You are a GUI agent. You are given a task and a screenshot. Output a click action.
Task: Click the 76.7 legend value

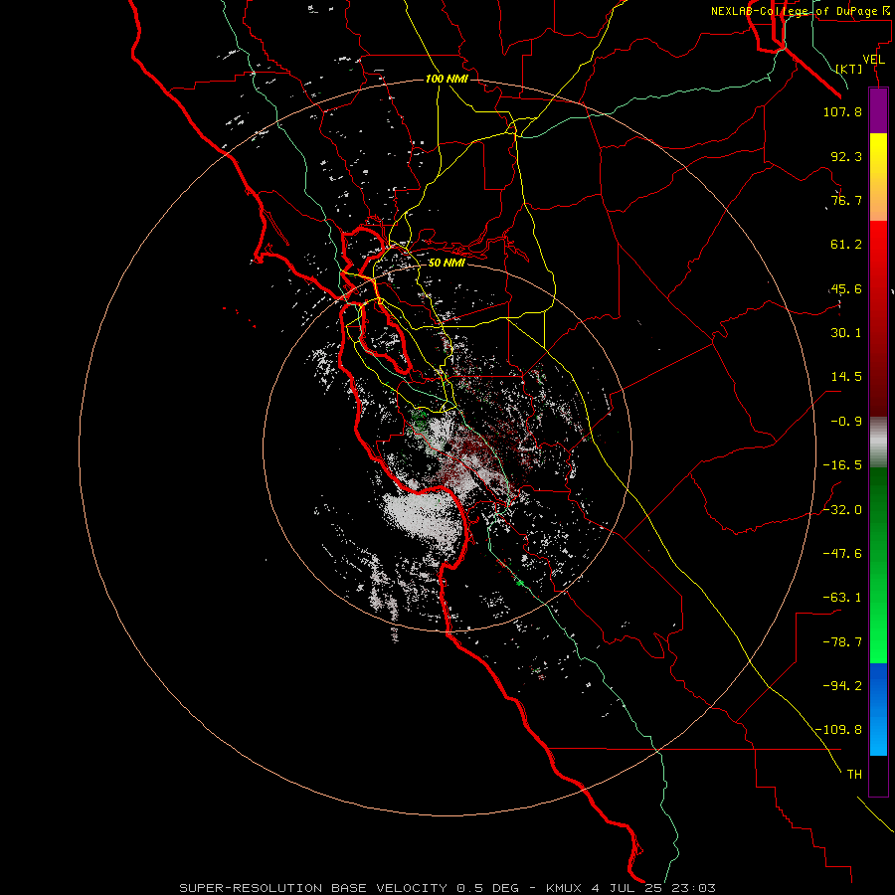tap(846, 200)
